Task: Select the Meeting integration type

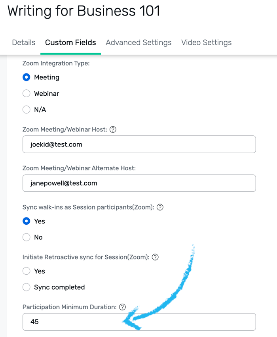Action: (x=27, y=77)
